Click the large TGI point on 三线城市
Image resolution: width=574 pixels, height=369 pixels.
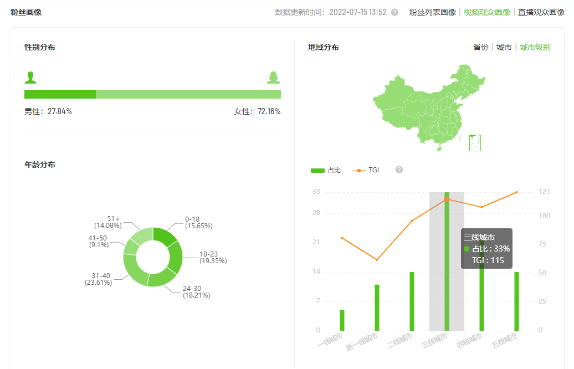coord(447,199)
